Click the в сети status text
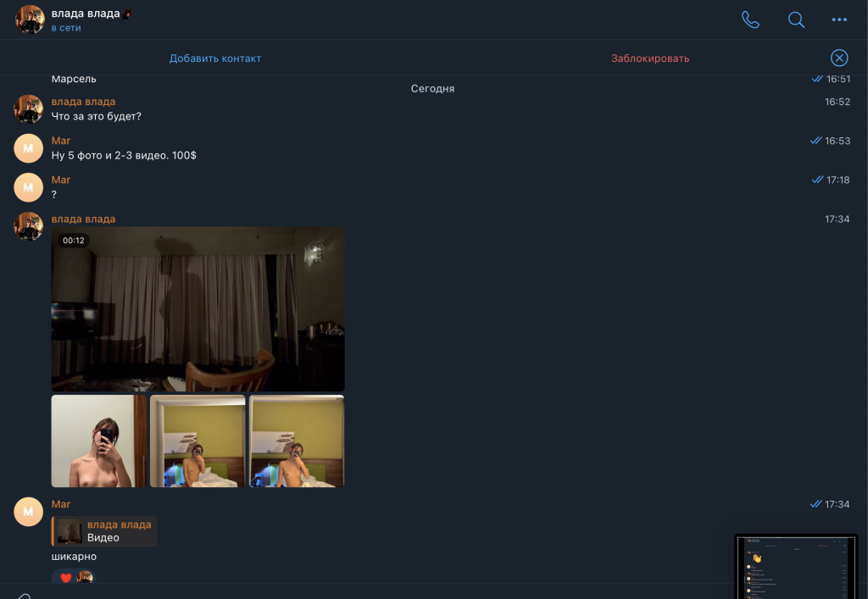868x599 pixels. pyautogui.click(x=66, y=28)
